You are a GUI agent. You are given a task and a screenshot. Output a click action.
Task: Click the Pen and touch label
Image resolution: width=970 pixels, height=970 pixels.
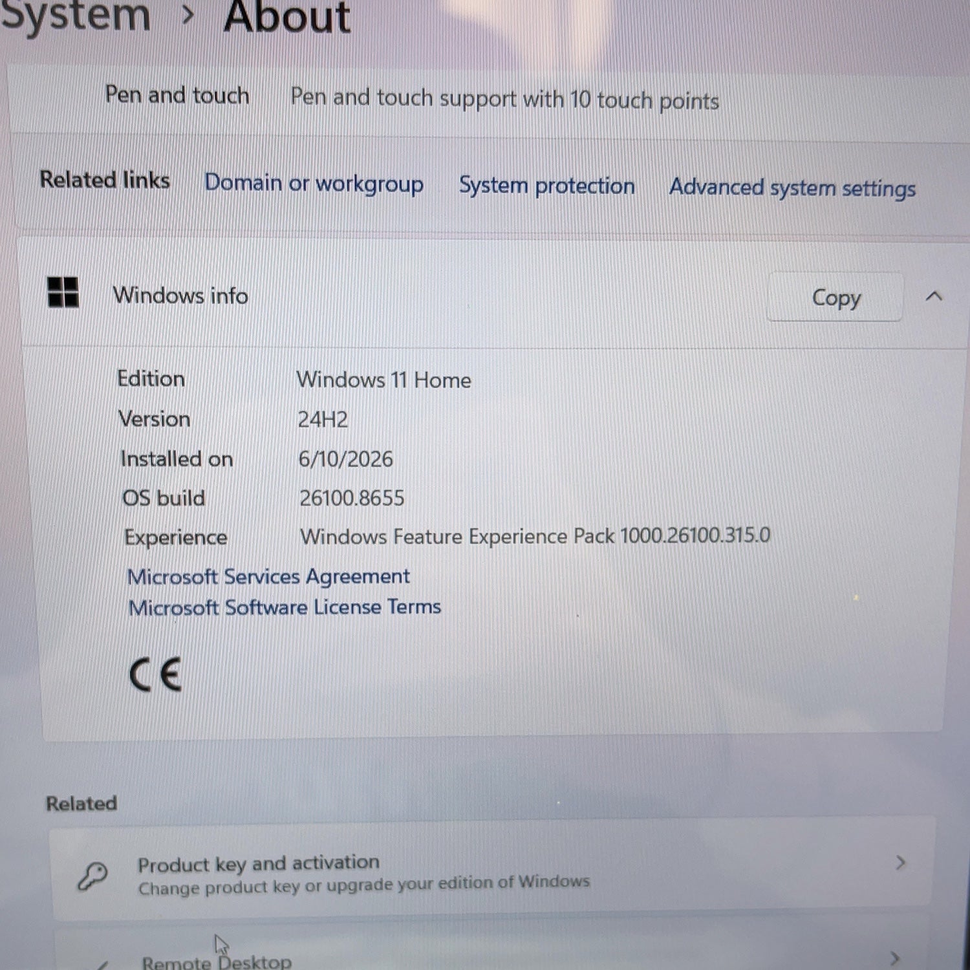(x=177, y=95)
